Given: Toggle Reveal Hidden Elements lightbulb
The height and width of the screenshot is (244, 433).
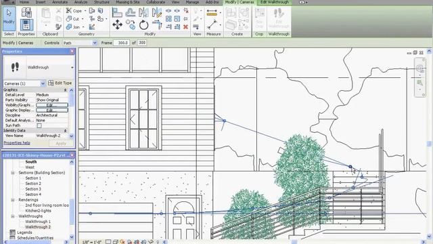Looking at the screenshot, I should pyautogui.click(x=158, y=242).
